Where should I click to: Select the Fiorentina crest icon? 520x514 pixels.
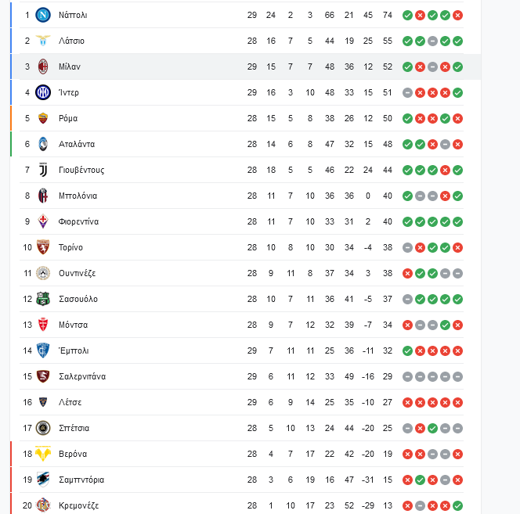(43, 221)
